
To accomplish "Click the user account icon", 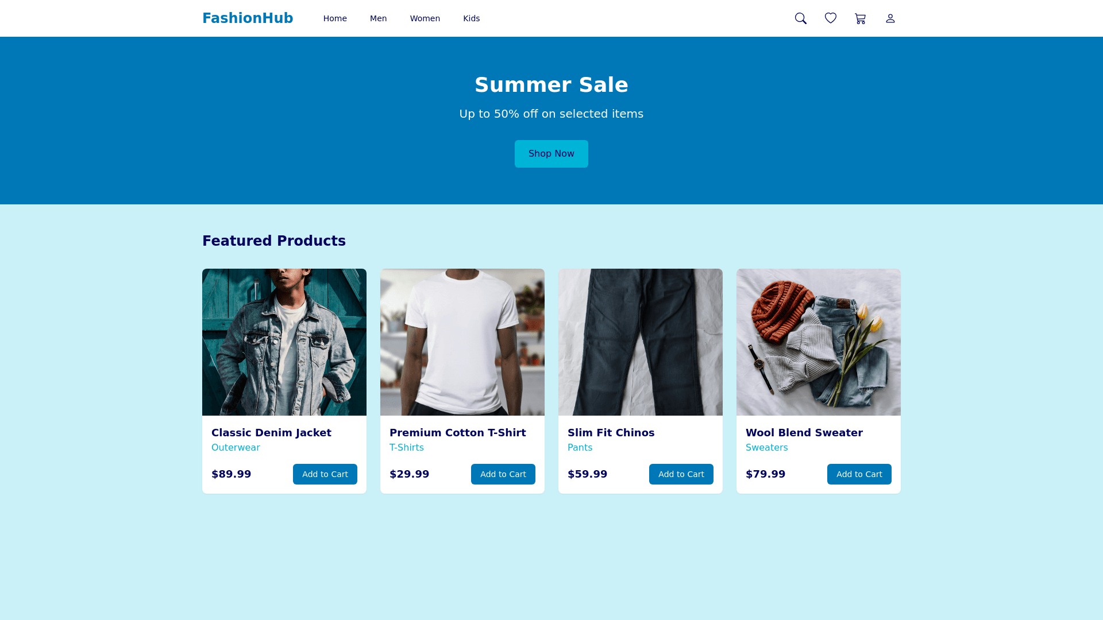I will point(890,18).
